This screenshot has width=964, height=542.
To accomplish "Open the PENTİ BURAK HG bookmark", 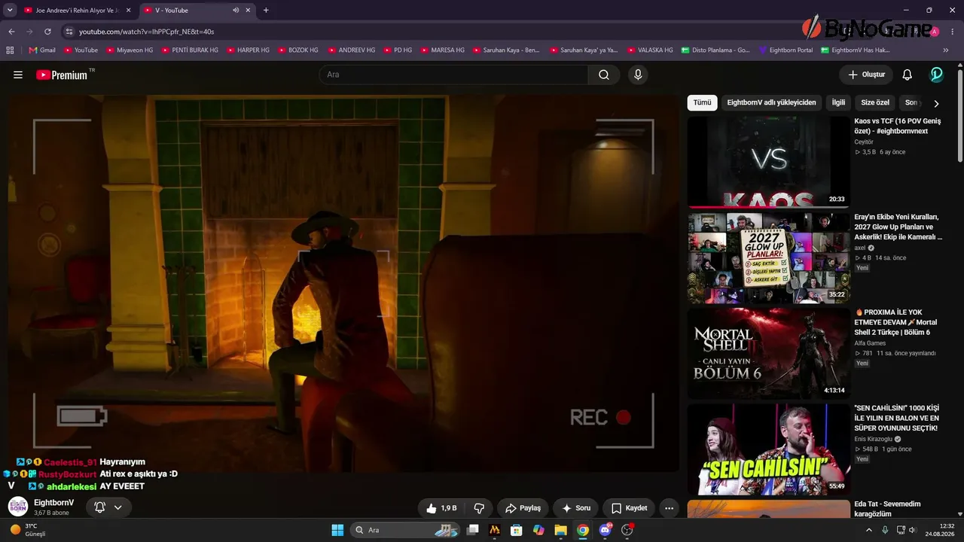I will tap(190, 50).
